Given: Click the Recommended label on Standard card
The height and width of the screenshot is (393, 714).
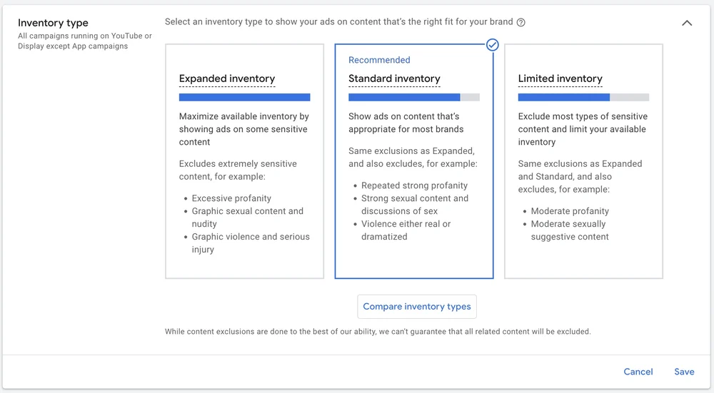Looking at the screenshot, I should (379, 60).
